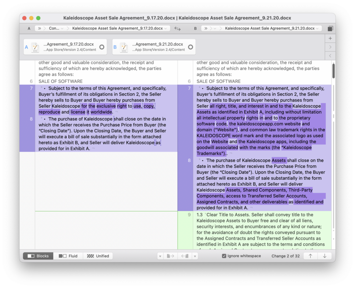Image resolution: width=355 pixels, height=288 pixels.
Task: Click status circle on file A tab
Action: (102, 47)
